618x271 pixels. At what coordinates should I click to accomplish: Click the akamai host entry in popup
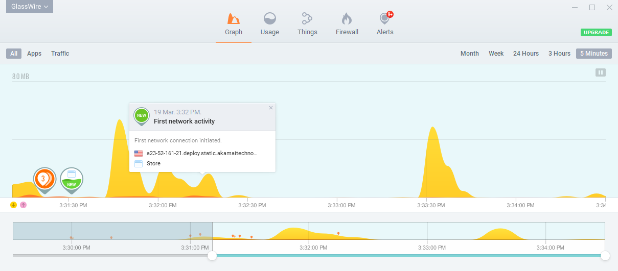(201, 153)
